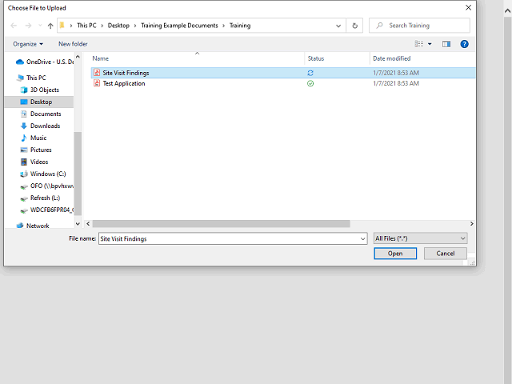Create a New folder
The width and height of the screenshot is (512, 384).
coord(73,44)
